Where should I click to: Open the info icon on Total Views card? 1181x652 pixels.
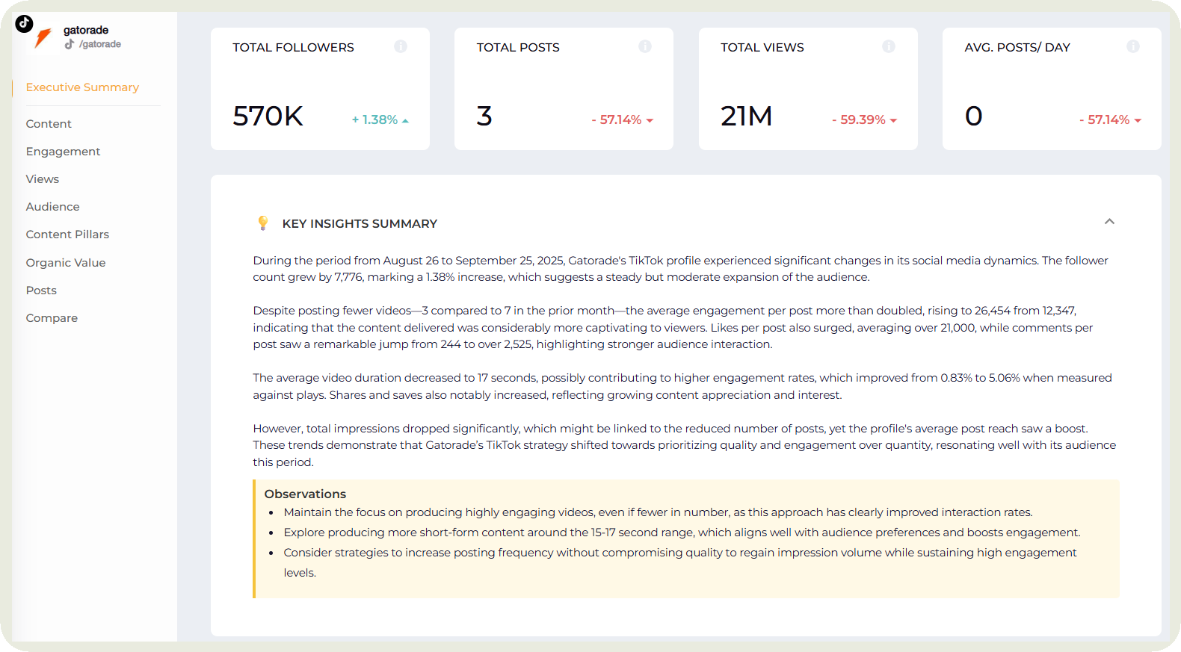click(888, 46)
